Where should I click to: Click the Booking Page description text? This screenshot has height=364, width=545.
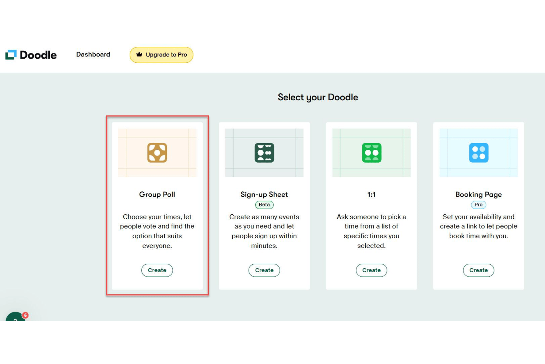coord(479,226)
